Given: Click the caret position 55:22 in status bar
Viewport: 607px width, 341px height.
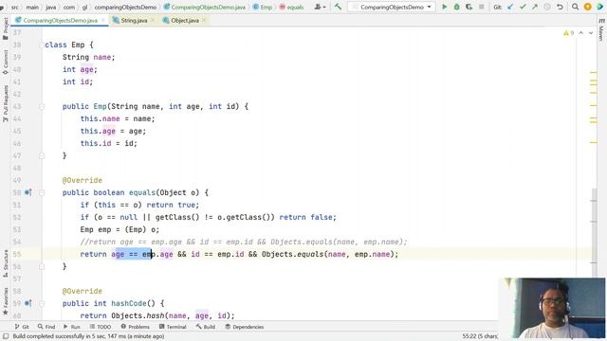Looking at the screenshot, I should 480,336.
